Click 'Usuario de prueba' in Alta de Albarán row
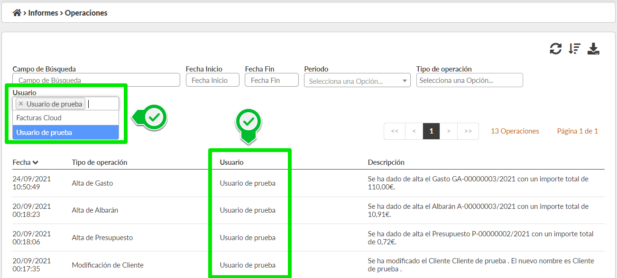Screen dimensions: 617x278 (248, 210)
